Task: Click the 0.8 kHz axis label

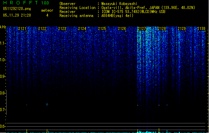Action: 3,93
